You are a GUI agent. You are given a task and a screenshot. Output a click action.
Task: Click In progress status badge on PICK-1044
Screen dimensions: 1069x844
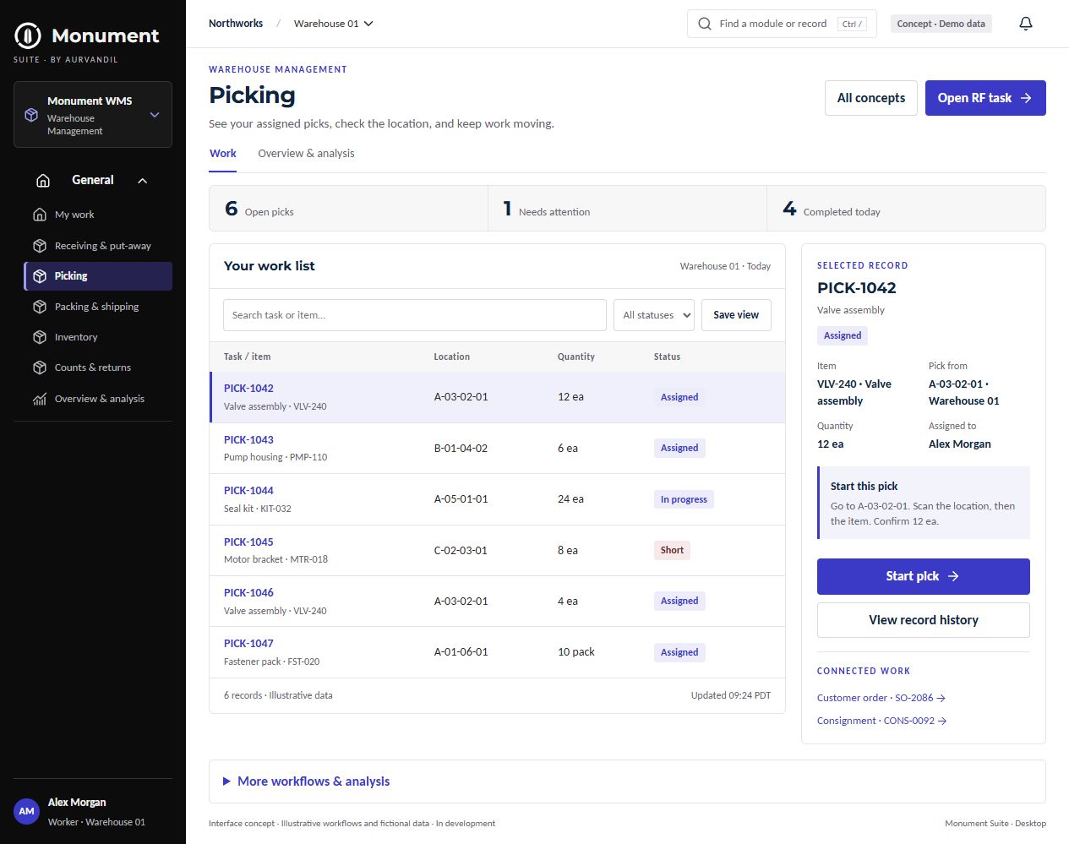point(684,499)
